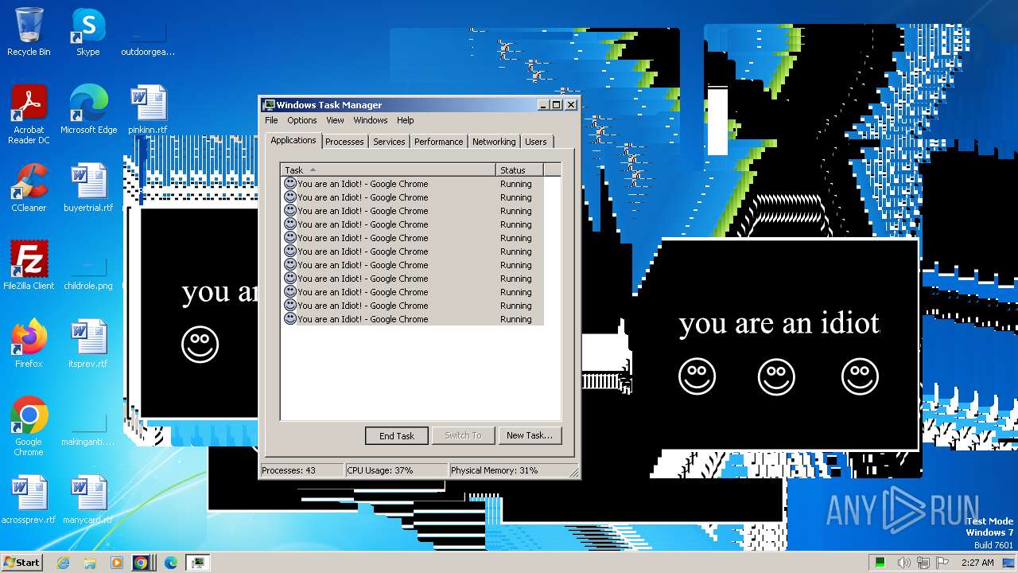Select the itsprev.rtf document

point(88,345)
